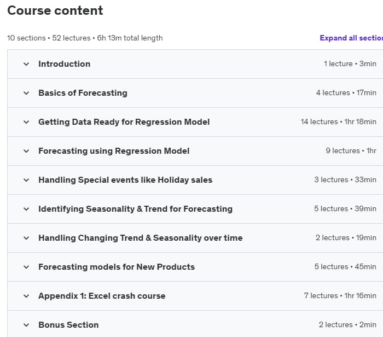The height and width of the screenshot is (337, 383).
Task: Select Identifying Seasonality & Trend for Forecasting title
Action: (x=135, y=209)
